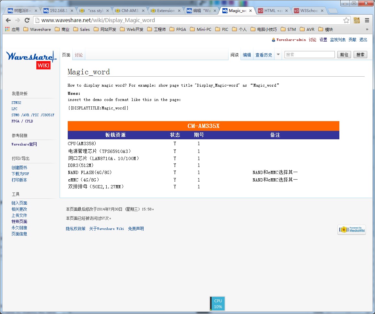Show more bookmarks with the chevron
Screen dimensions: 375x314
click(367, 29)
